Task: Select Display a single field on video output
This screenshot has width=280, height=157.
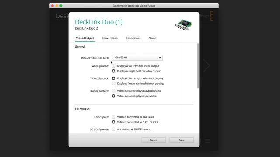Action: tap(114, 71)
